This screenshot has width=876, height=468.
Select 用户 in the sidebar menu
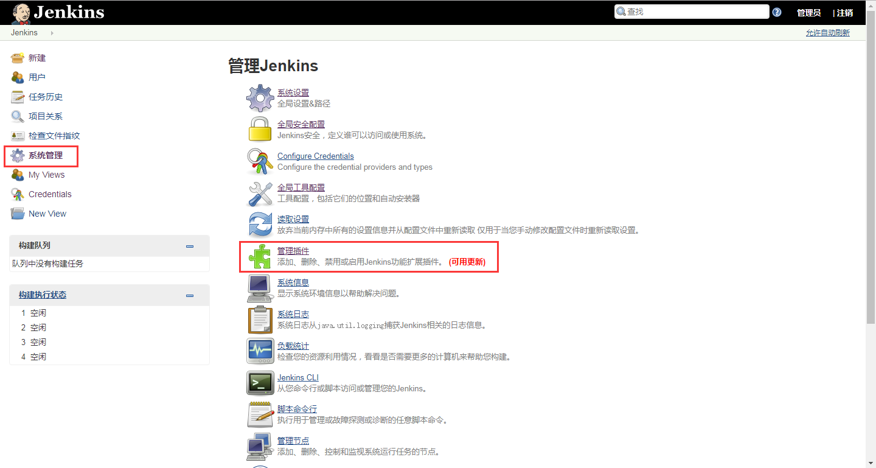(x=37, y=77)
